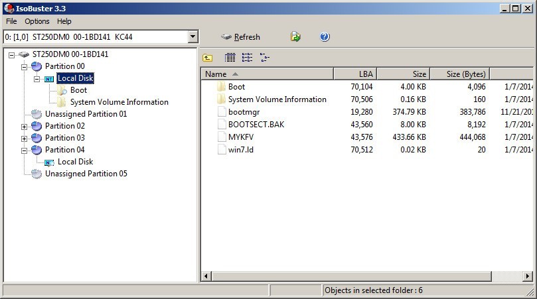Click the Partition 03 pie icon
This screenshot has width=537, height=299.
tap(37, 138)
